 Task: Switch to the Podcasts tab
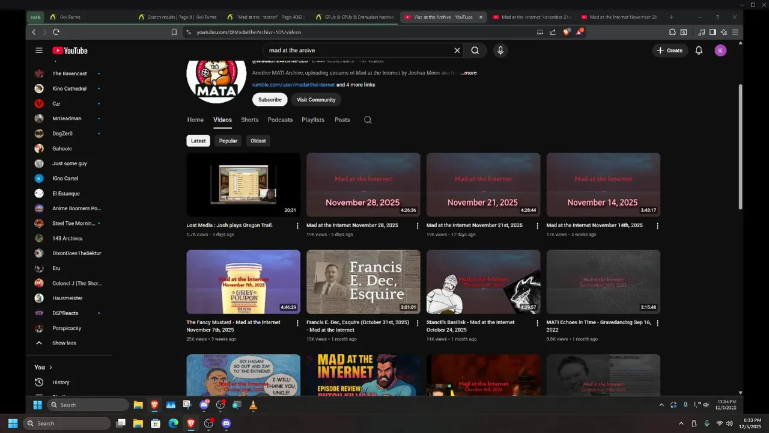click(x=280, y=120)
